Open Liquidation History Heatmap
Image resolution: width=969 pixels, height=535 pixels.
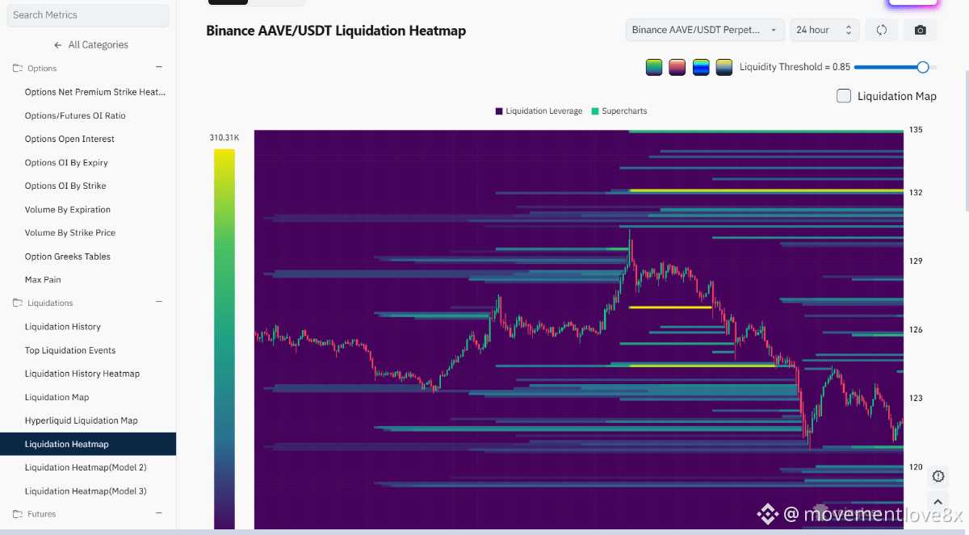click(x=82, y=374)
